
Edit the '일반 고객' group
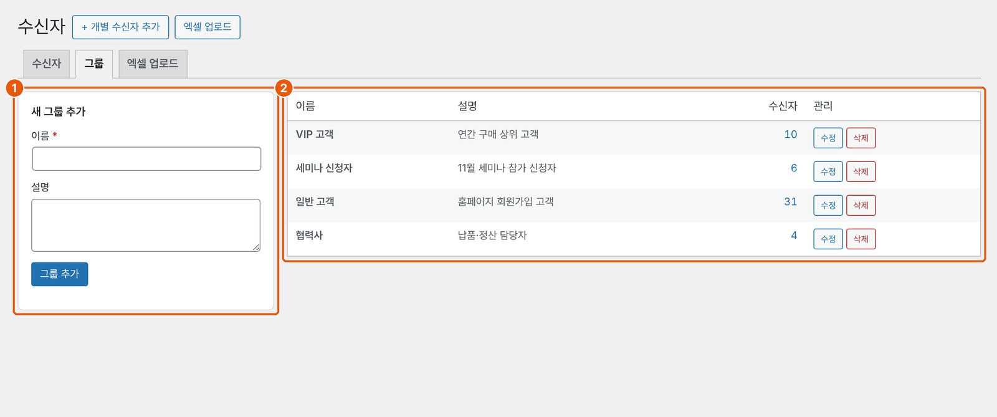coord(828,205)
